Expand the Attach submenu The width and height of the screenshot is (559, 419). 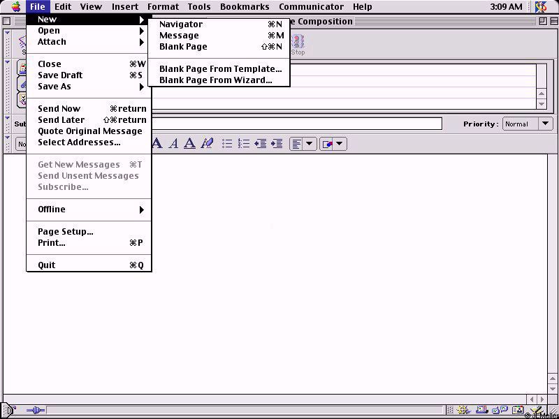coord(89,42)
